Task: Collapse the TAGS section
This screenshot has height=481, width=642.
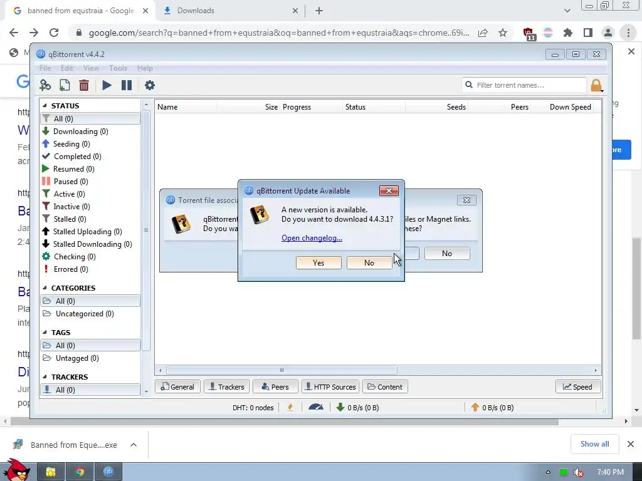Action: (x=45, y=333)
